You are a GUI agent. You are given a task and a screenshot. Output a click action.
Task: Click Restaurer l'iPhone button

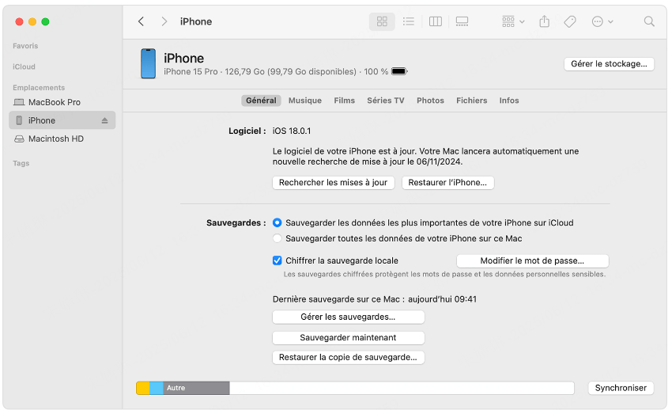(447, 183)
